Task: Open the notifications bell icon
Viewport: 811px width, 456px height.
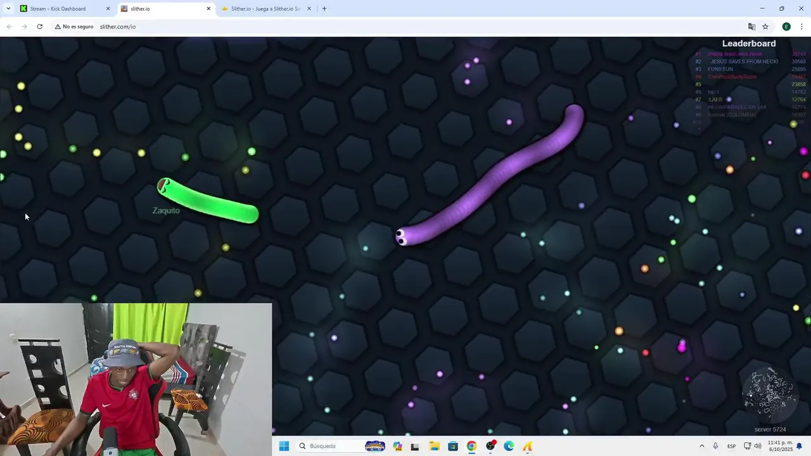Action: pos(800,446)
